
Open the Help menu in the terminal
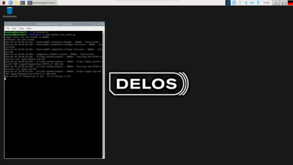click(29, 28)
